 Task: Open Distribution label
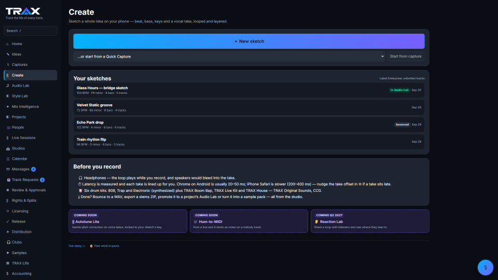[x=22, y=232]
